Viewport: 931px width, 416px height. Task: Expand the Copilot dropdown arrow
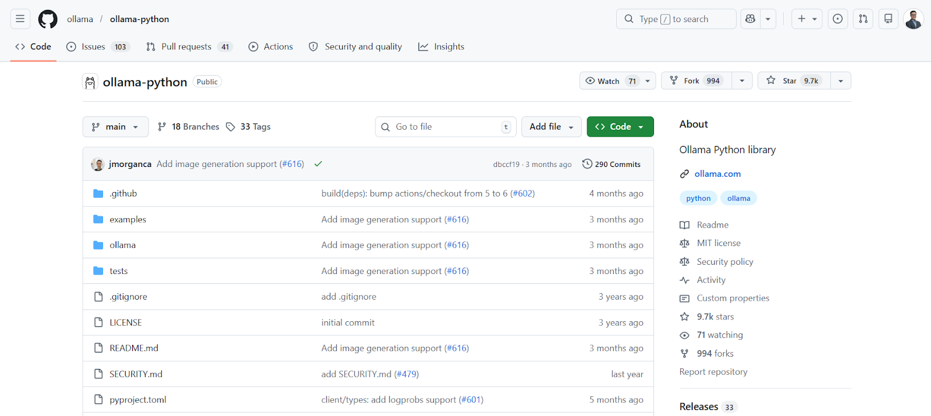coord(768,19)
